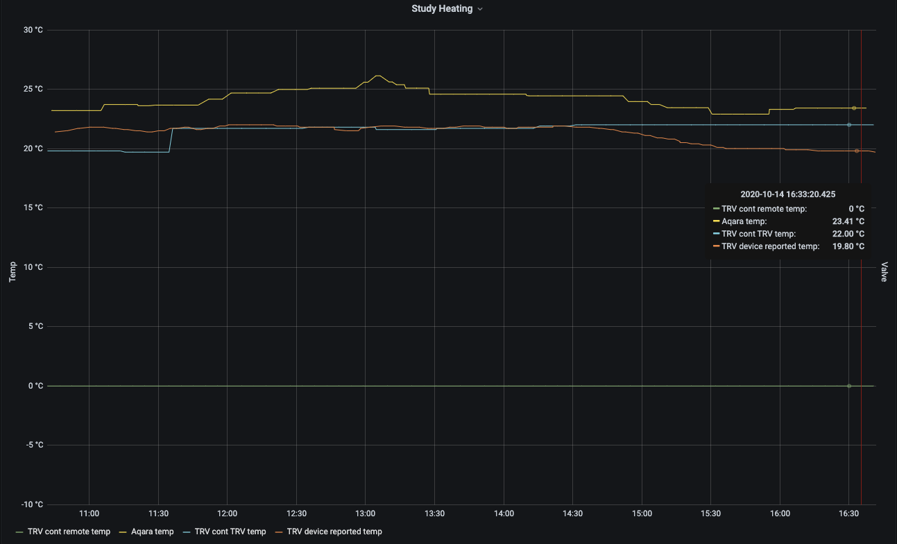Click the yellow Aqara data point marker
This screenshot has width=897, height=544.
854,108
